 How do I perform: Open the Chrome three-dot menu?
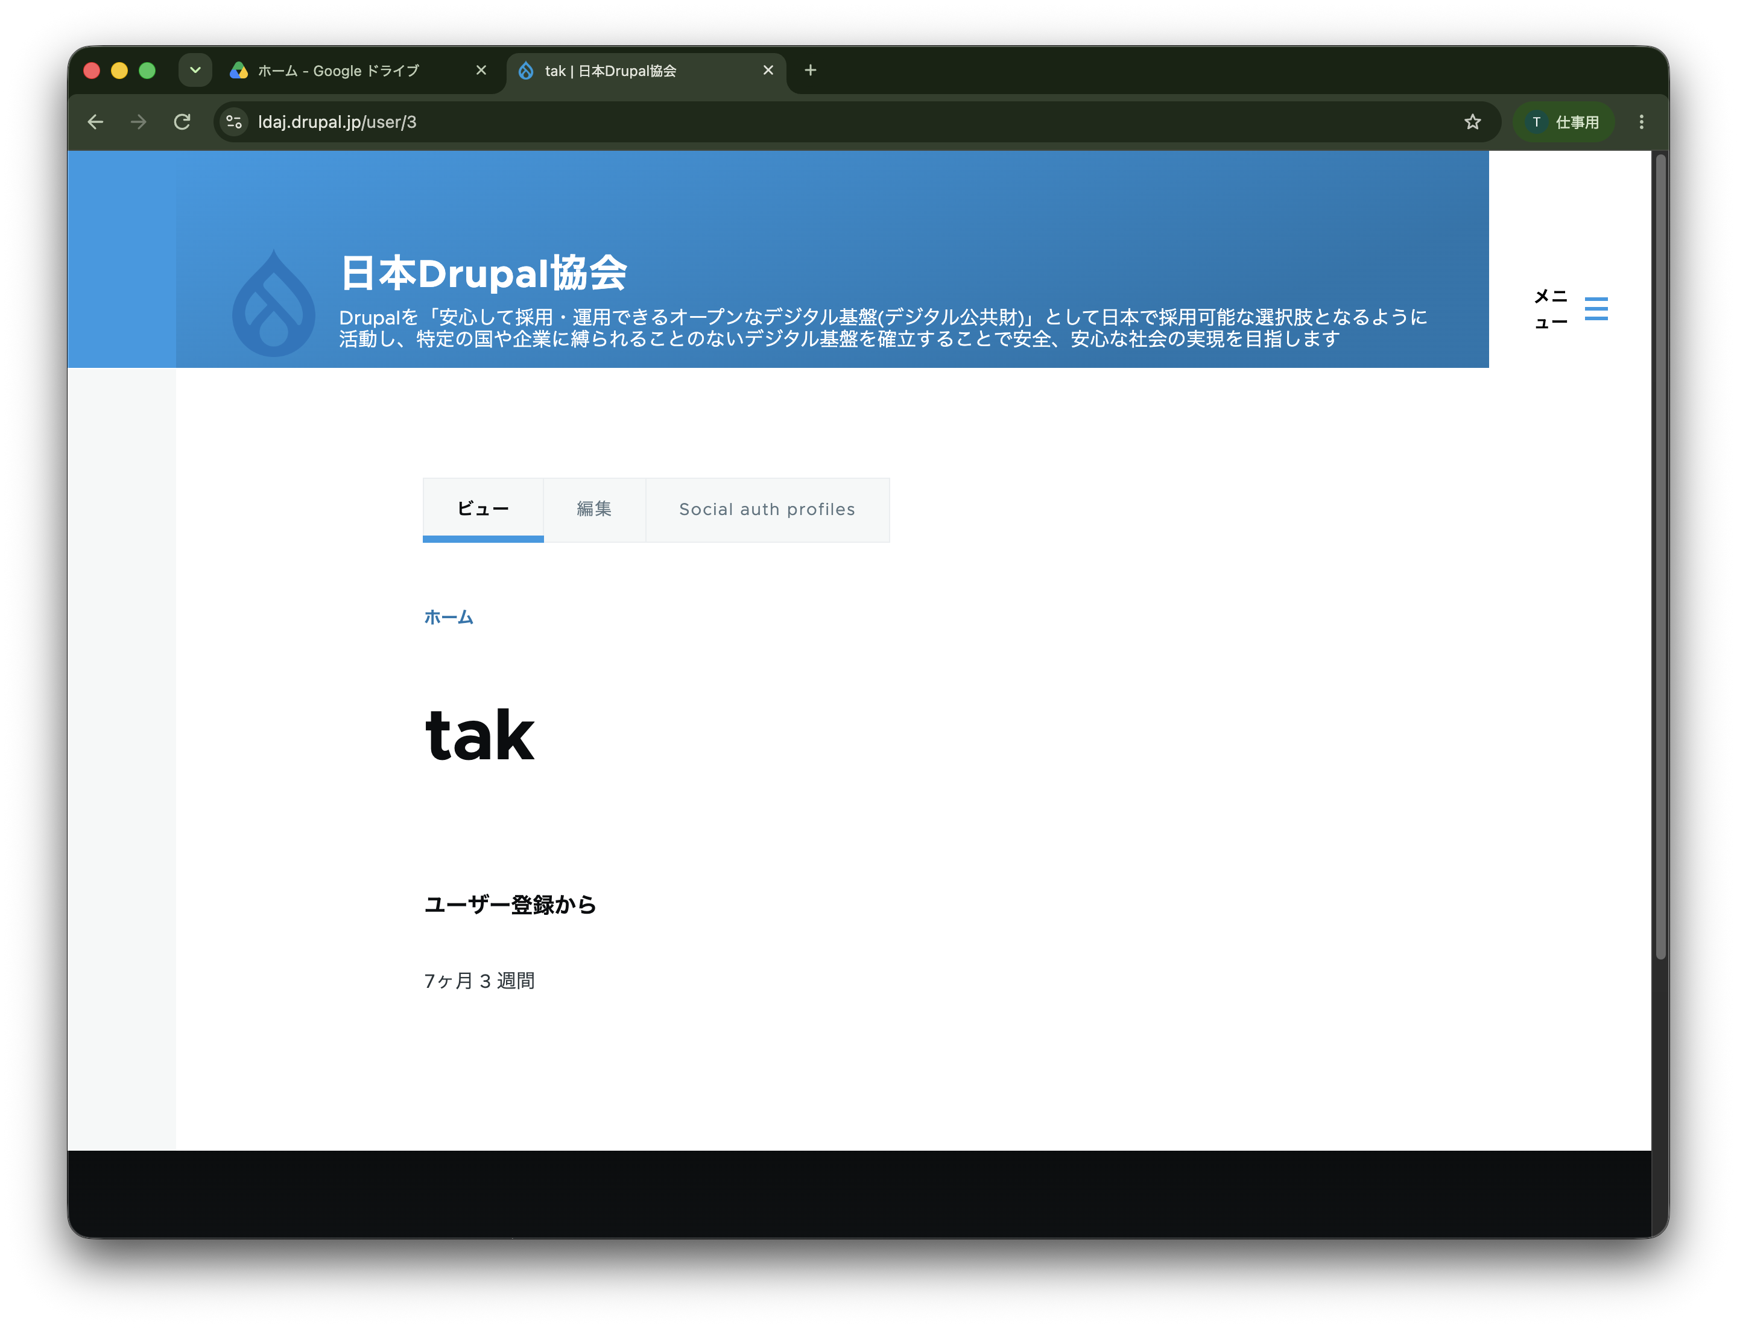[x=1641, y=122]
